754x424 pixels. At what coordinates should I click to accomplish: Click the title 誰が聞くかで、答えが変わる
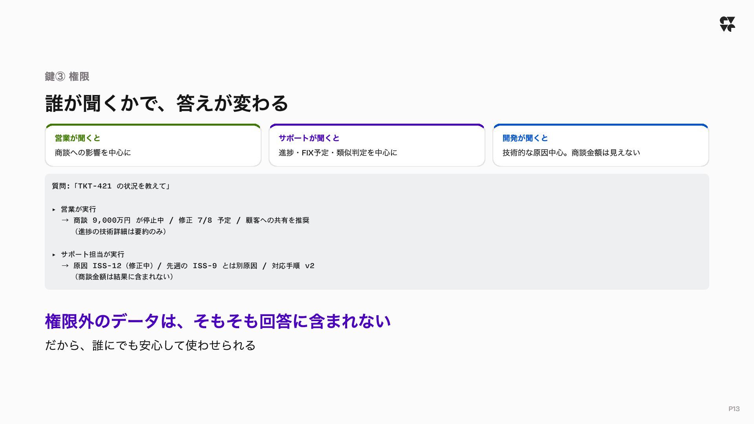click(167, 103)
